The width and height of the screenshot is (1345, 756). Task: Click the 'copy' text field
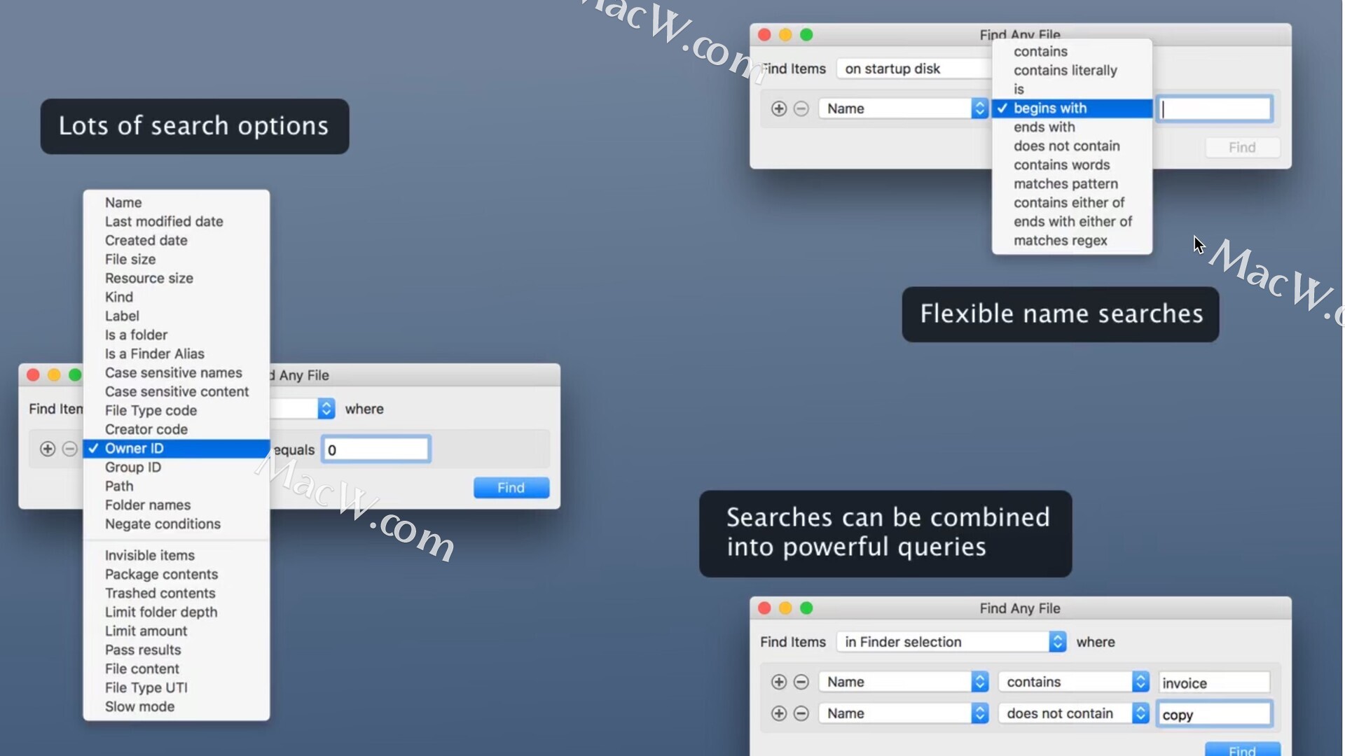[1214, 714]
